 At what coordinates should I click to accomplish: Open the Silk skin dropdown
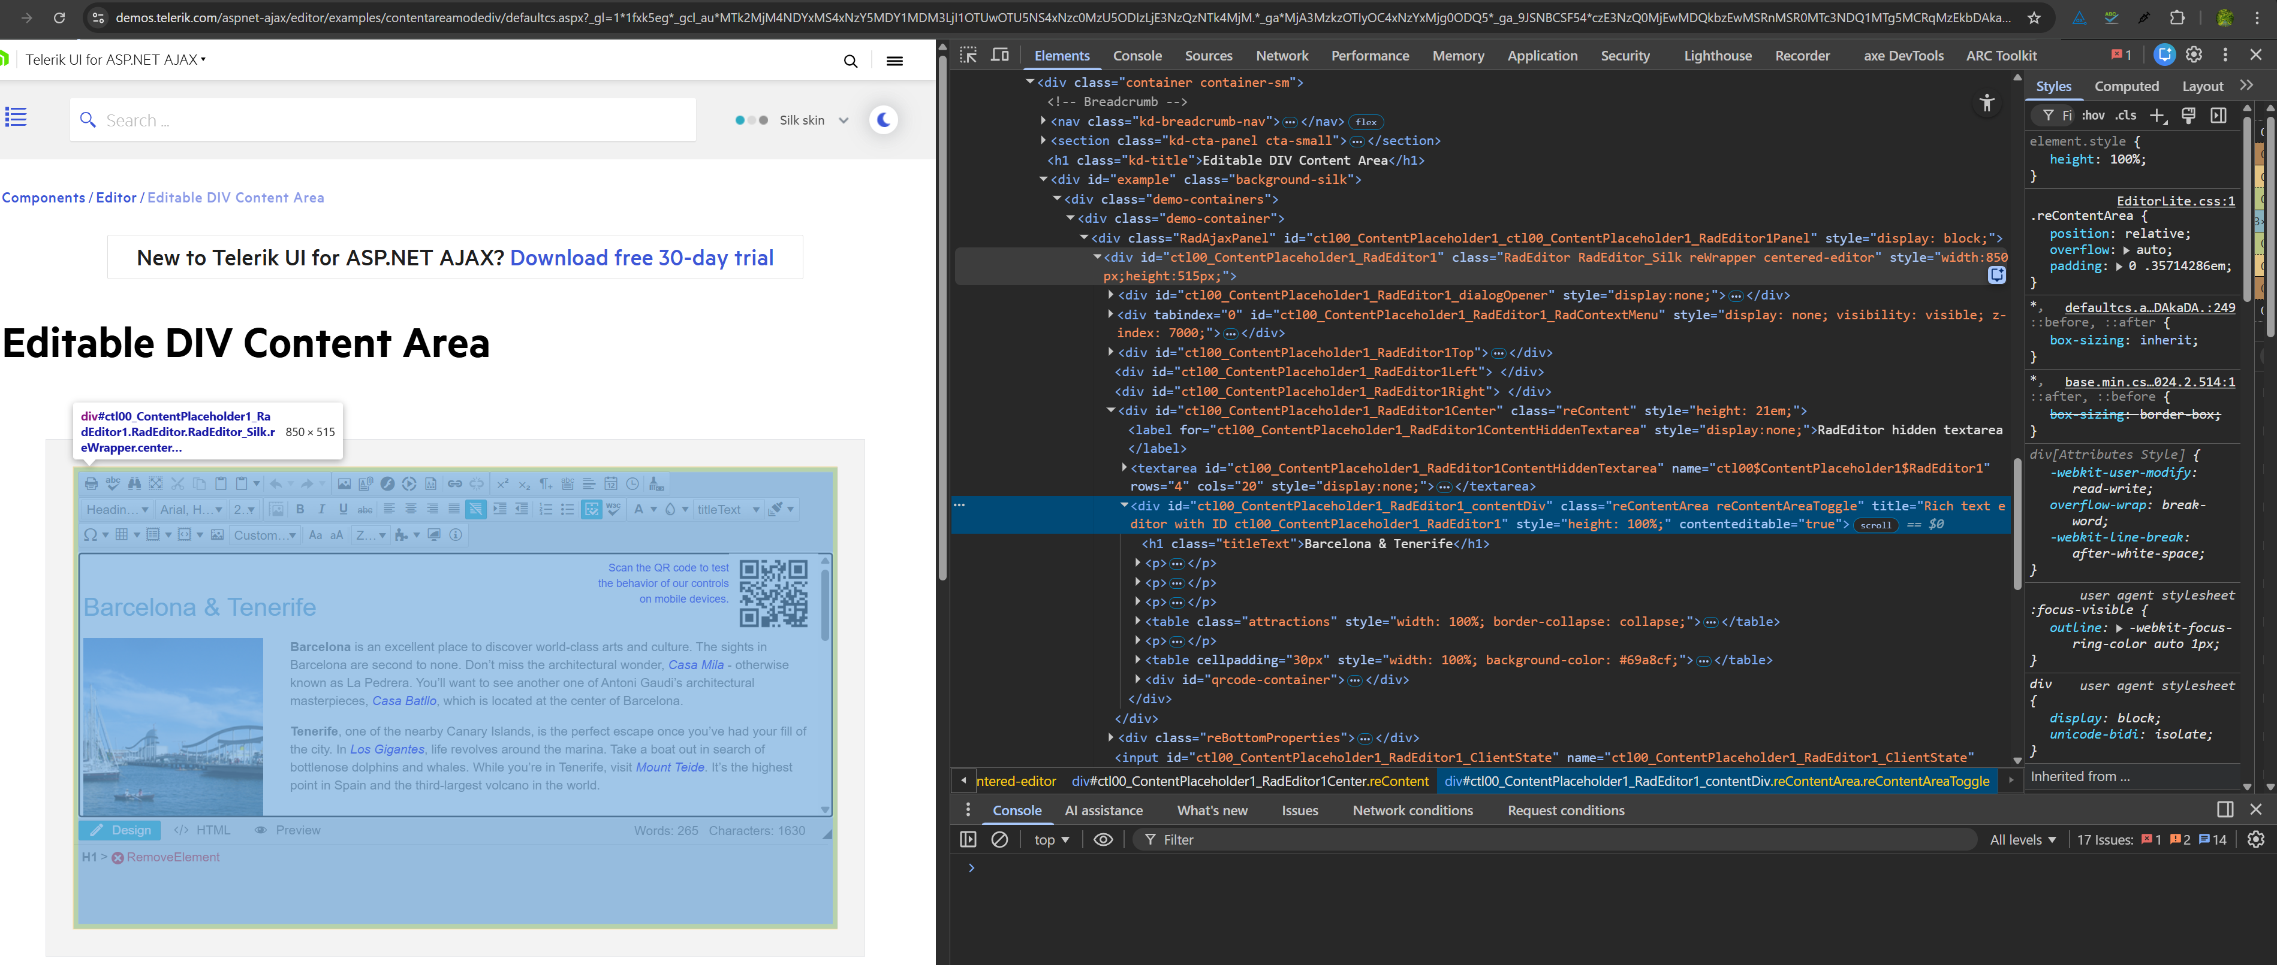point(813,120)
